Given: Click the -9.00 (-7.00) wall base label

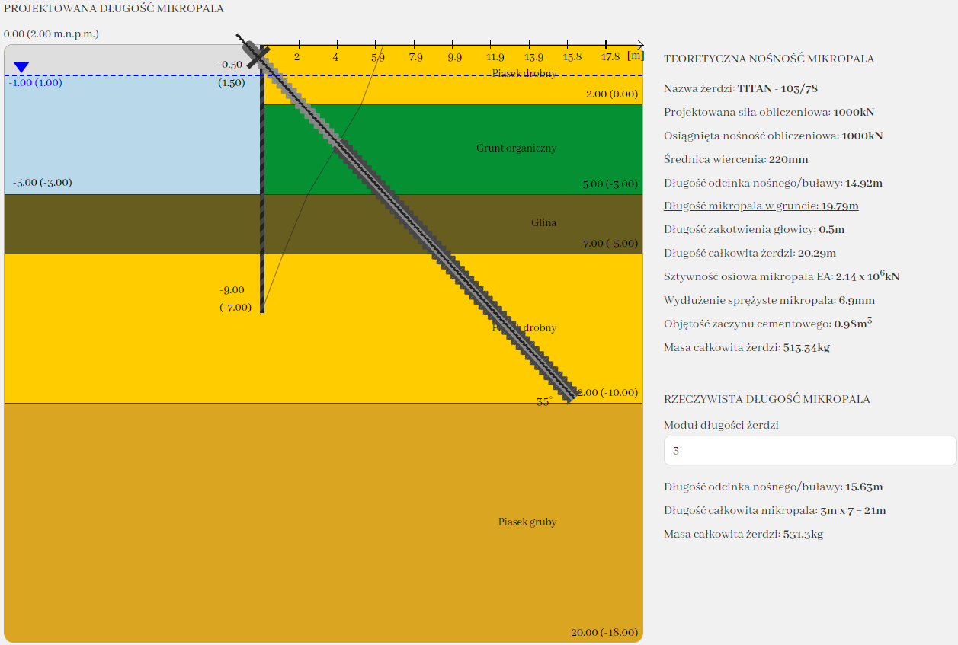Looking at the screenshot, I should (232, 299).
